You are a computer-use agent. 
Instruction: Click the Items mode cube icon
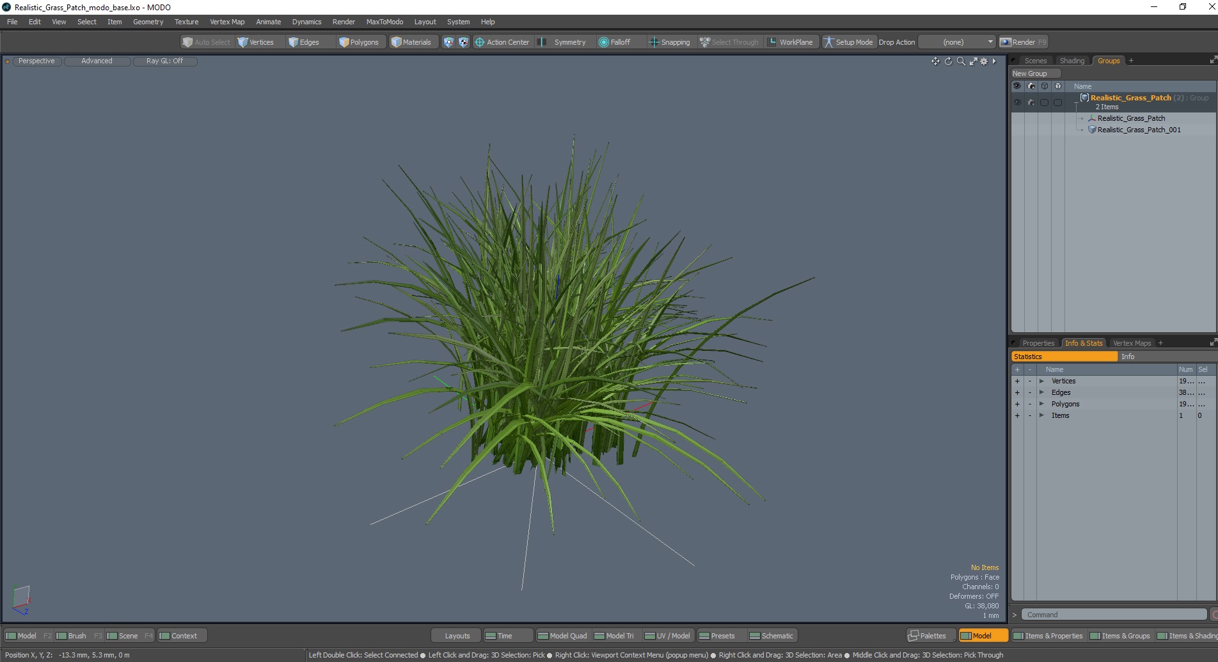(448, 42)
